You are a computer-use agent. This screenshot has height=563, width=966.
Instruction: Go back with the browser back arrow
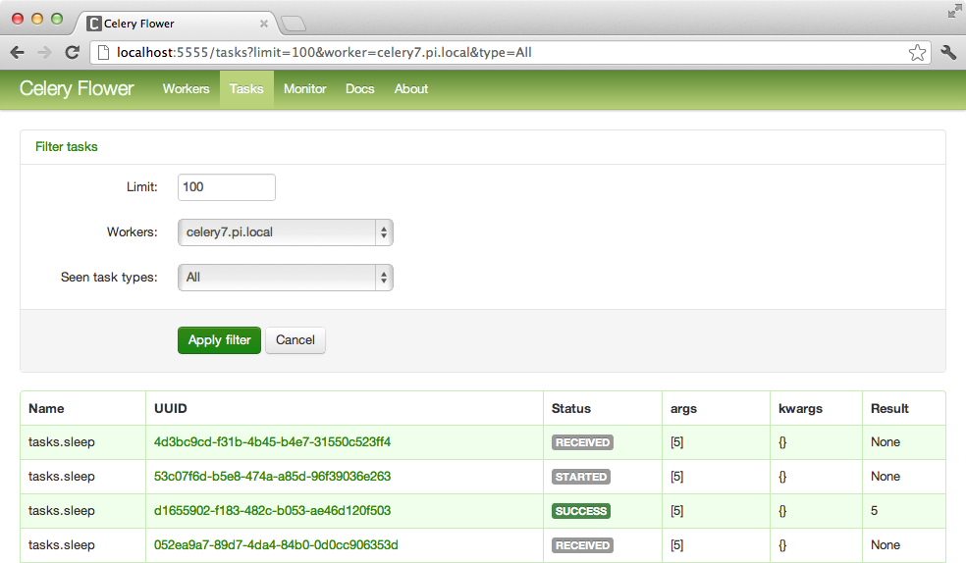(18, 53)
